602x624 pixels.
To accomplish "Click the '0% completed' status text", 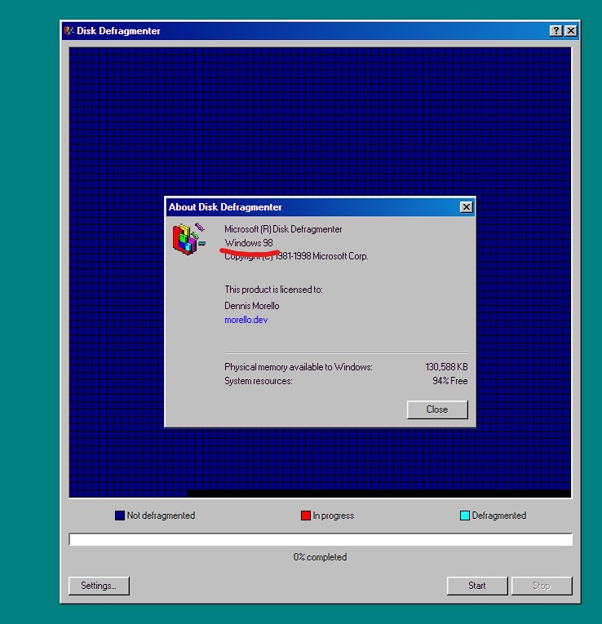I will tap(320, 557).
